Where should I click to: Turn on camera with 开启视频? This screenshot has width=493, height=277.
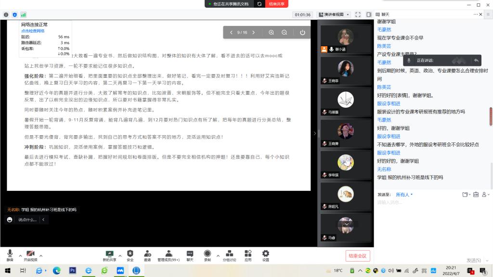(x=30, y=255)
